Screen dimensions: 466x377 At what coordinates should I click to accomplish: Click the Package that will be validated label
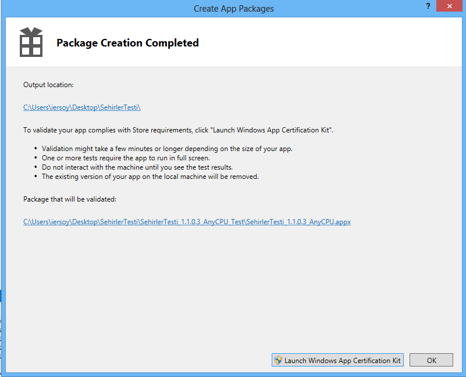pos(70,199)
